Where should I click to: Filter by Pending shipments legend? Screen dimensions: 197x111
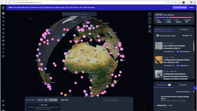(187, 21)
